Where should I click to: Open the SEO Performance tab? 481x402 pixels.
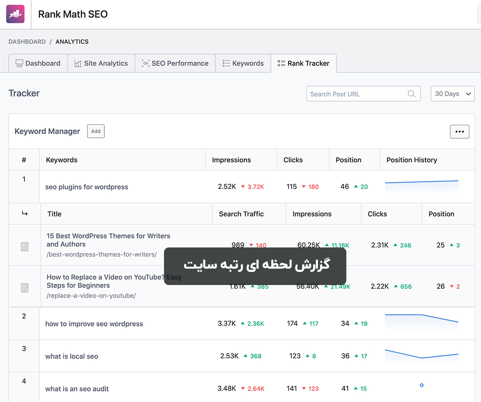[175, 63]
